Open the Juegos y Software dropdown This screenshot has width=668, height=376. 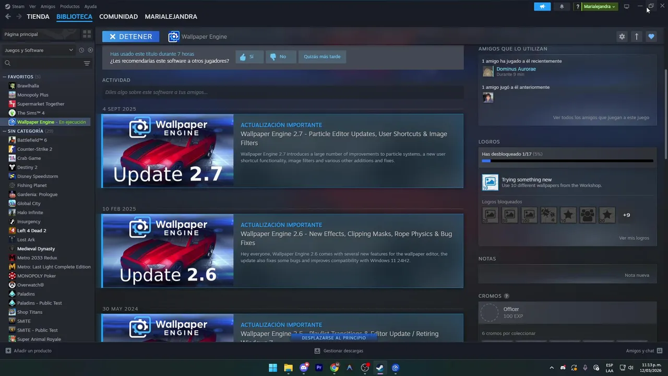pyautogui.click(x=39, y=50)
